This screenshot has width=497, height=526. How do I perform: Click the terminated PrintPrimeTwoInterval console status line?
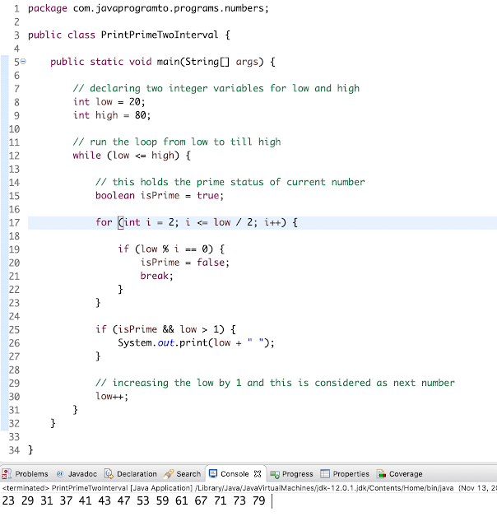pyautogui.click(x=248, y=488)
